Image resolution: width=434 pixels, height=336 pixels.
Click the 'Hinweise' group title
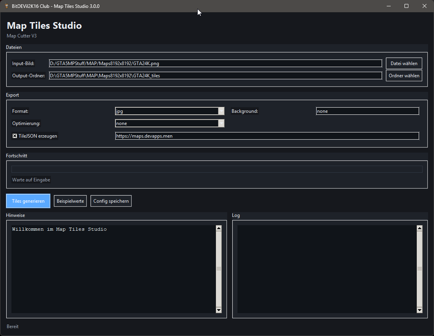click(x=15, y=215)
